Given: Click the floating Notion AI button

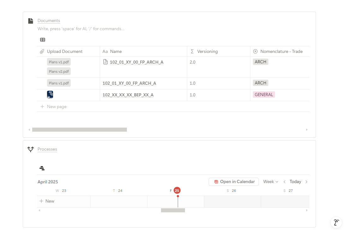Looking at the screenshot, I should [x=336, y=222].
